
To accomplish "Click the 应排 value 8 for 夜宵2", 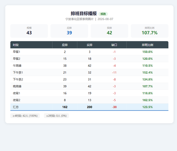I will pyautogui.click(x=65, y=100).
